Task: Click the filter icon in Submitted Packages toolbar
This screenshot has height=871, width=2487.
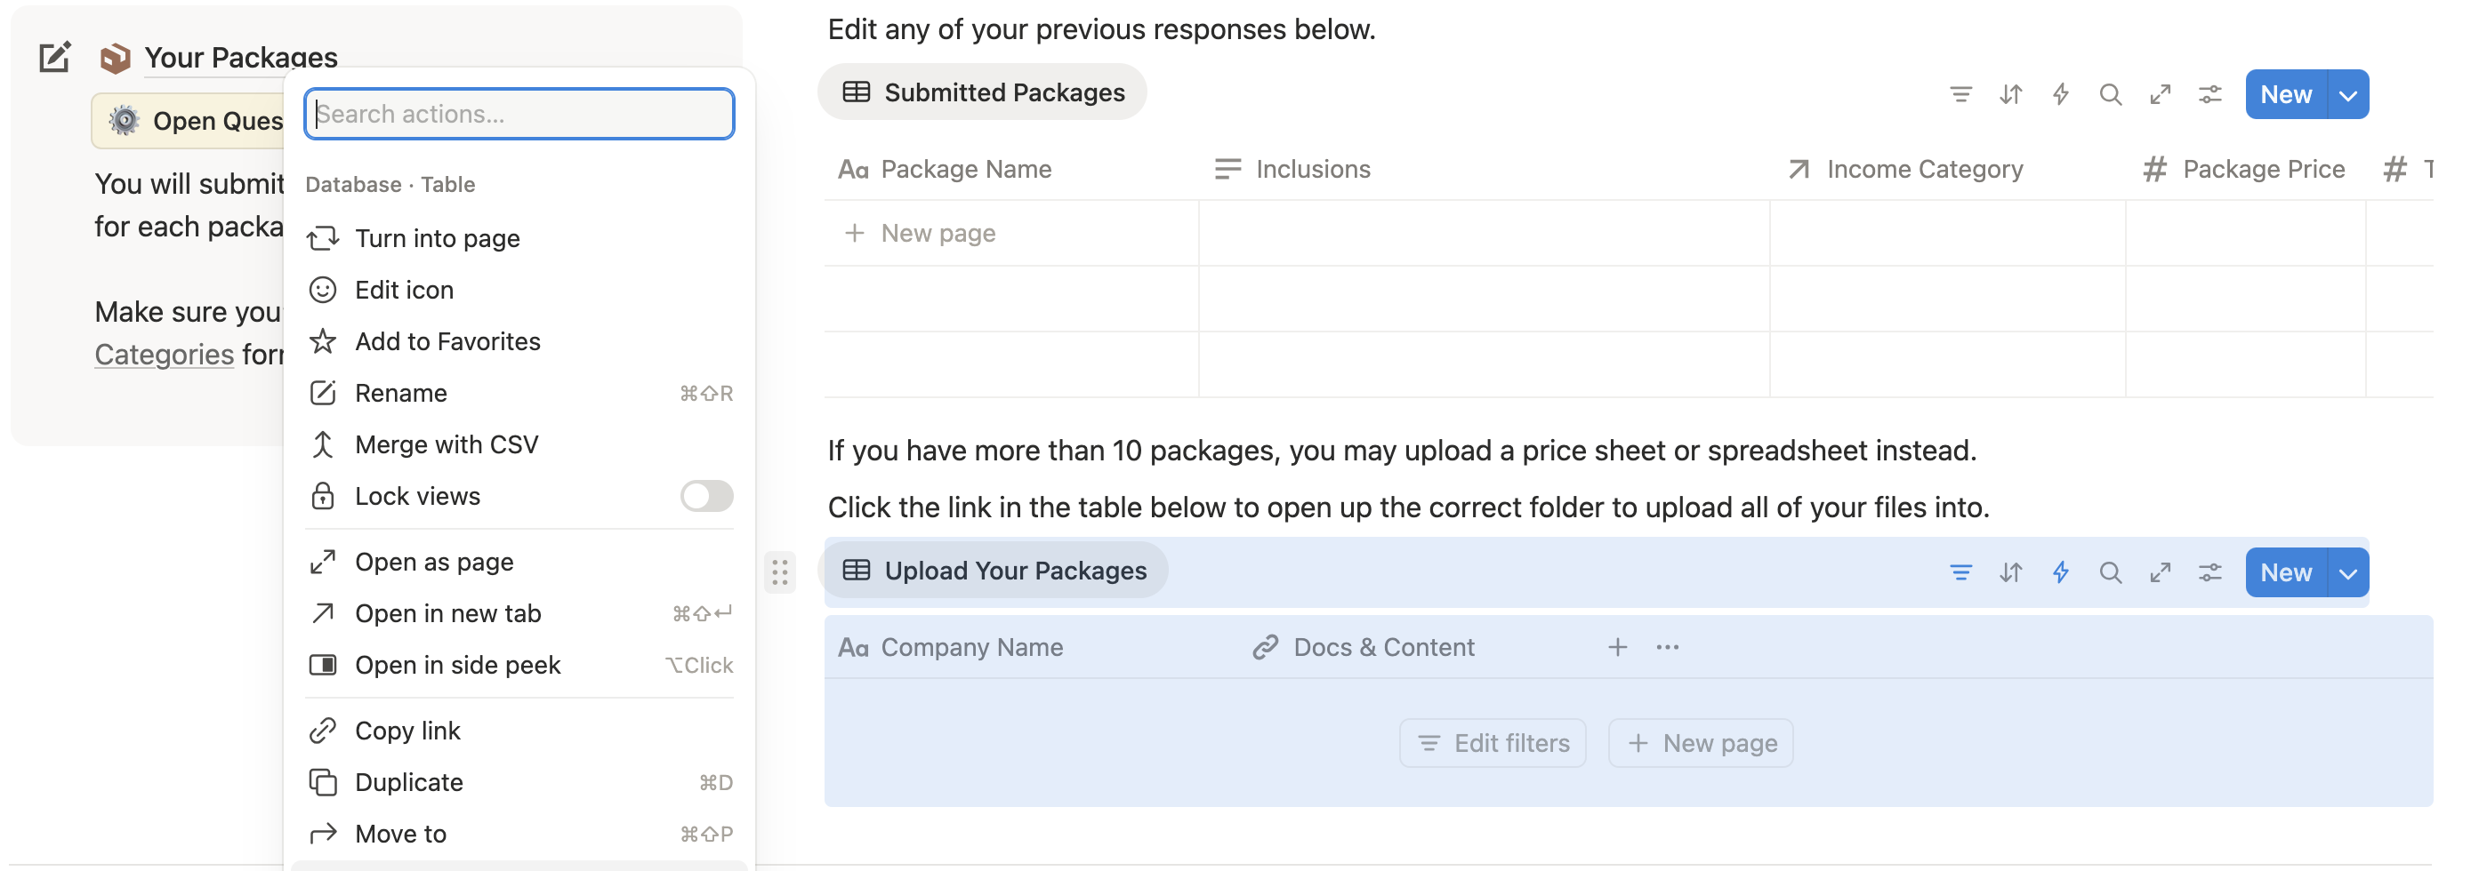Action: [x=1960, y=94]
